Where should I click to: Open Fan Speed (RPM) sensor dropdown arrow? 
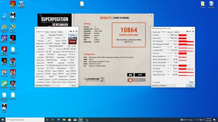click(168, 50)
